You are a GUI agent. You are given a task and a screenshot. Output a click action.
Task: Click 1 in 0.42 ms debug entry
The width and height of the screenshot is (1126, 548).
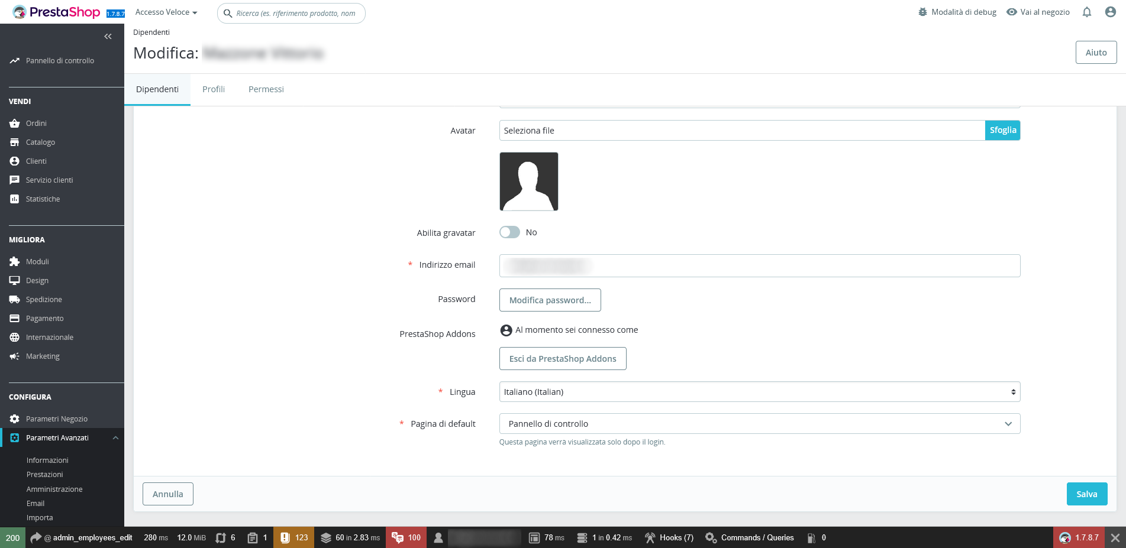pos(604,537)
